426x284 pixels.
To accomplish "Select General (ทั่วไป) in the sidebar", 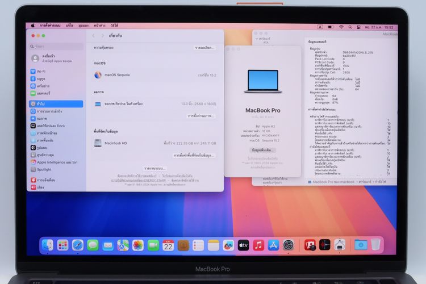I will 56,104.
